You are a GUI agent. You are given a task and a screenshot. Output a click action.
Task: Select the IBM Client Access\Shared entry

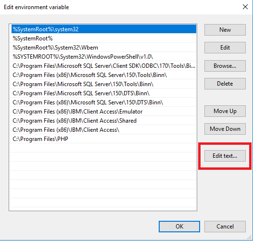tap(104, 121)
